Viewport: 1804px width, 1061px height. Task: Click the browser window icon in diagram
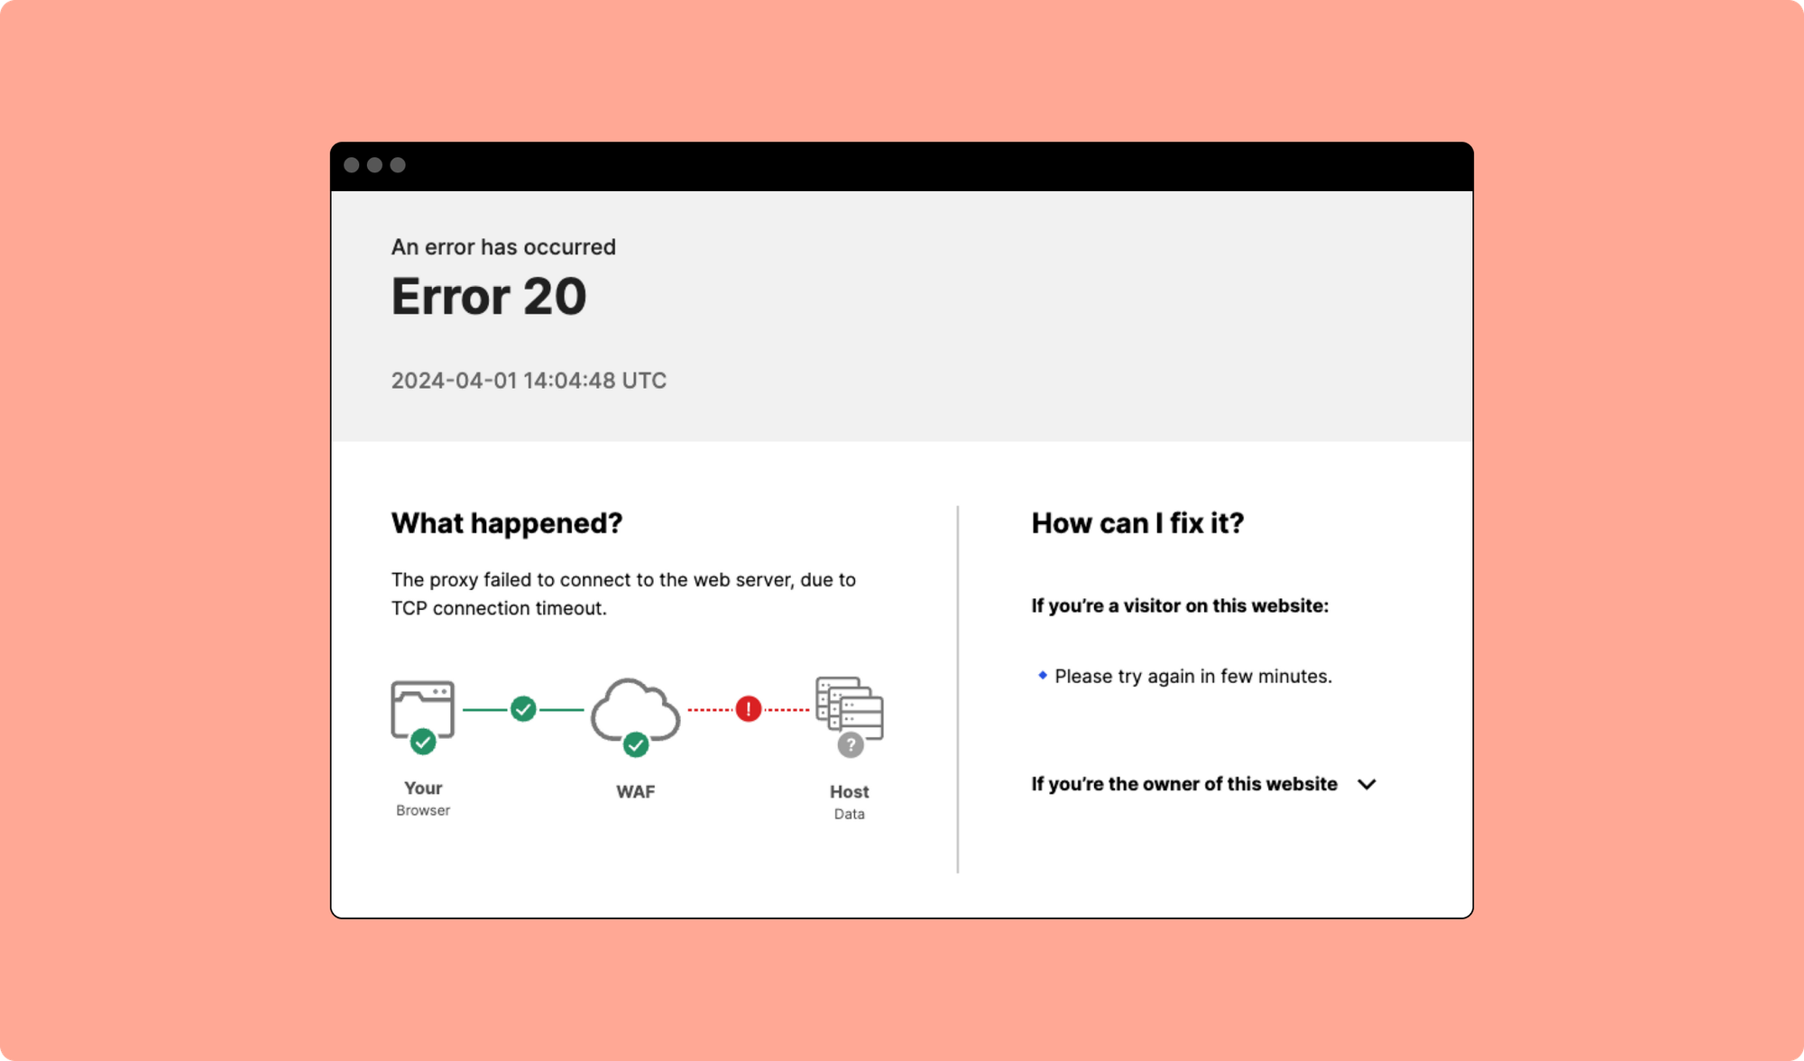pos(422,706)
